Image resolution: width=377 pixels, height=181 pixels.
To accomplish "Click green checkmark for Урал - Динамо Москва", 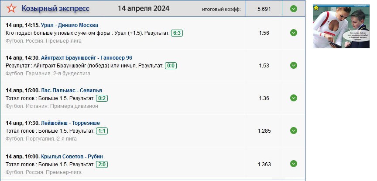I will (294, 33).
